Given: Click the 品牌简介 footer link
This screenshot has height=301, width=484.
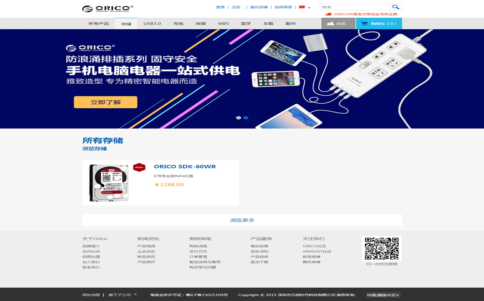Looking at the screenshot, I should pyautogui.click(x=91, y=246).
